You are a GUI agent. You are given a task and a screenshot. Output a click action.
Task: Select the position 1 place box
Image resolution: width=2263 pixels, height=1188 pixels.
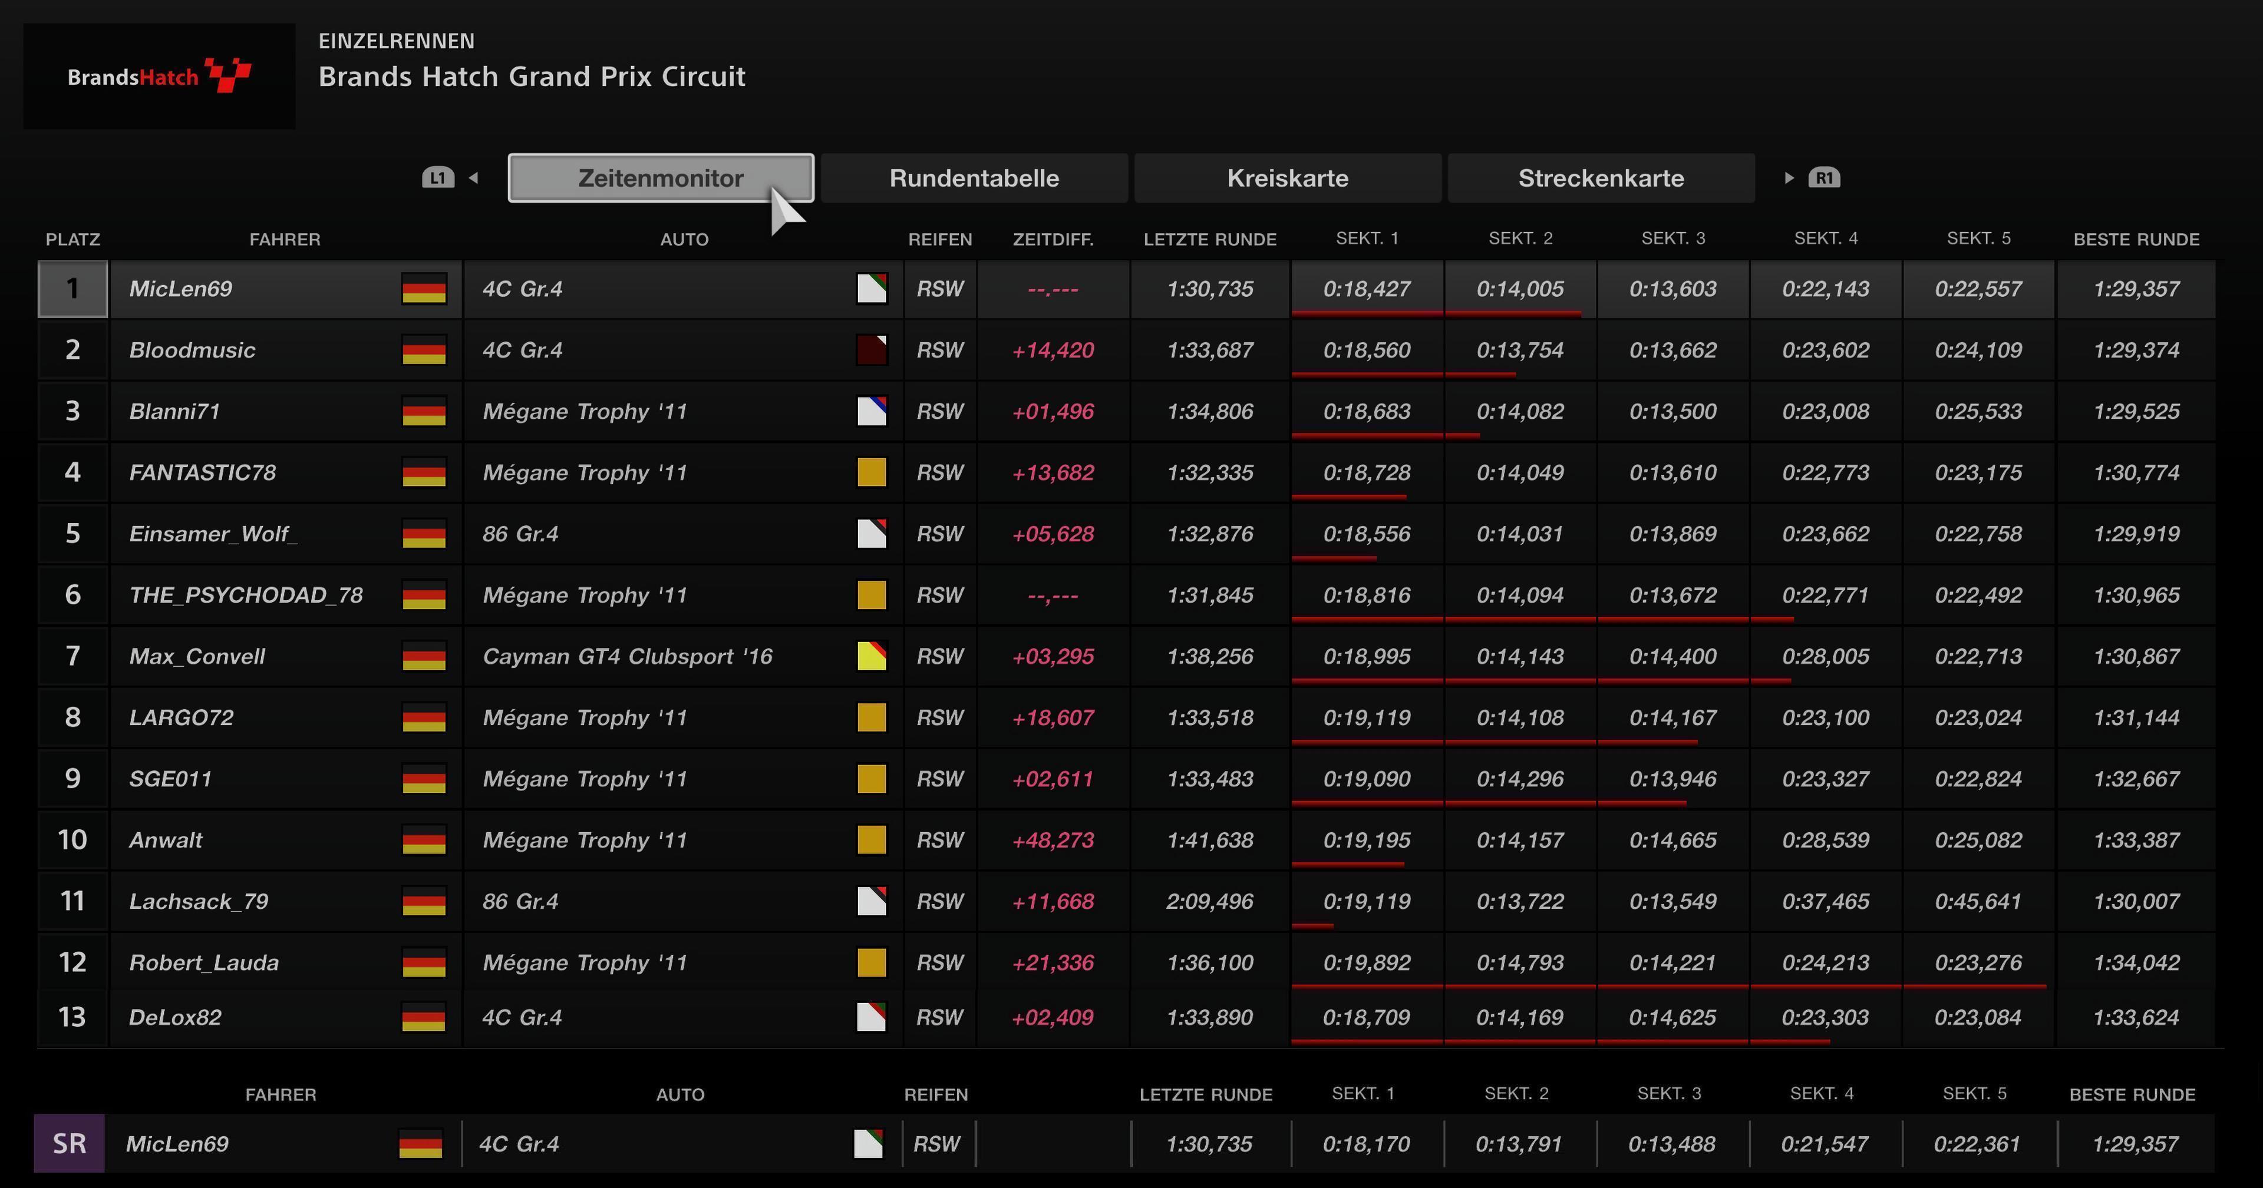[72, 289]
